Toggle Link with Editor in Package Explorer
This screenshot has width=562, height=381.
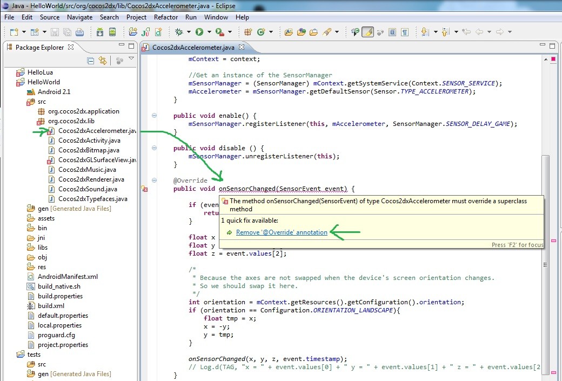pyautogui.click(x=103, y=61)
